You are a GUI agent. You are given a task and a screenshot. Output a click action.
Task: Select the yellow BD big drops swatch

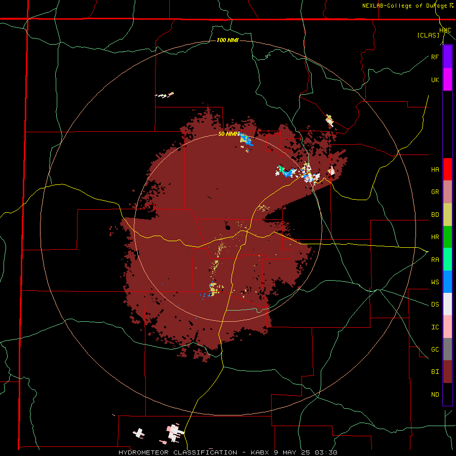coord(447,215)
